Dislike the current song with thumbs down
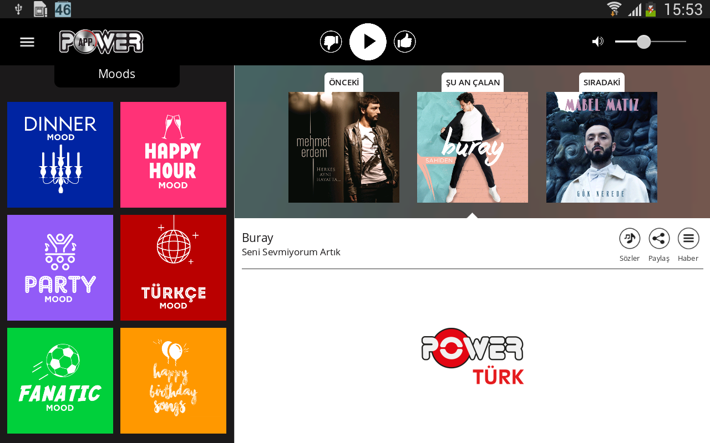710x443 pixels. click(x=331, y=40)
